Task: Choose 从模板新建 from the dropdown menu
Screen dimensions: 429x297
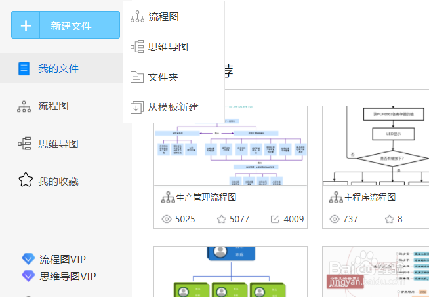Action: point(174,108)
